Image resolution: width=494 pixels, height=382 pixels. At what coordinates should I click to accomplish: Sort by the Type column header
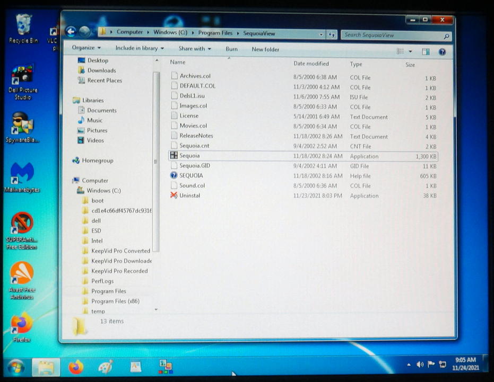[x=356, y=64]
